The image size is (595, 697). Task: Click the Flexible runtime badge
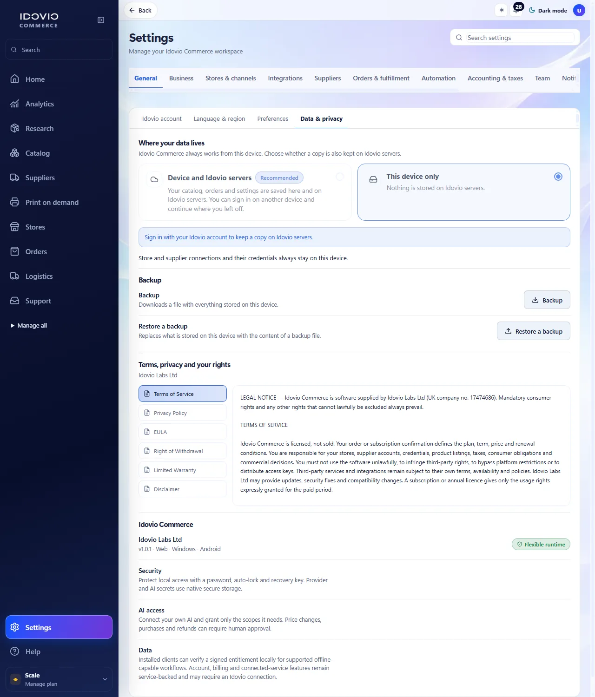tap(541, 544)
